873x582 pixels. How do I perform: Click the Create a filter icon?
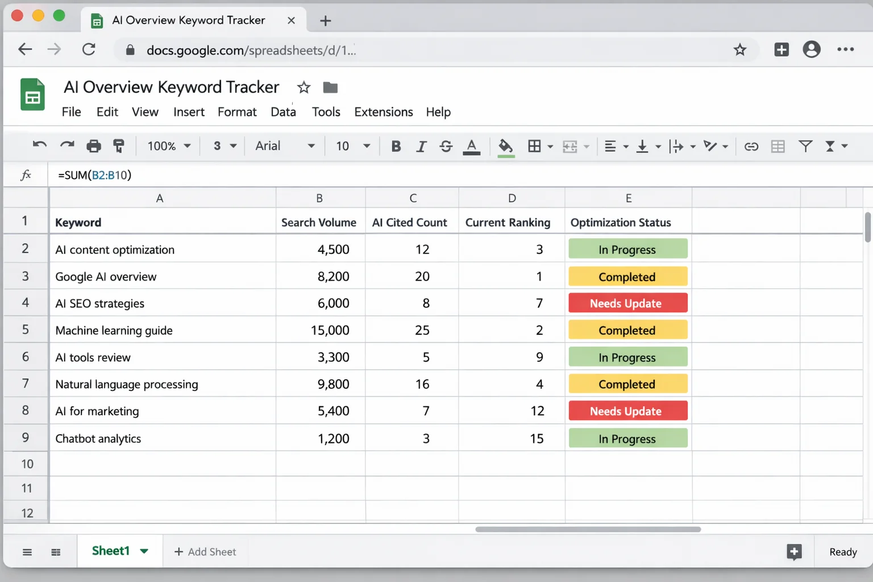[x=805, y=145]
